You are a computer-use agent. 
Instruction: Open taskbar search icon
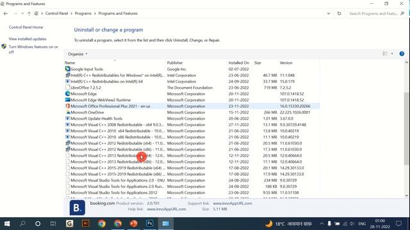click(23, 224)
